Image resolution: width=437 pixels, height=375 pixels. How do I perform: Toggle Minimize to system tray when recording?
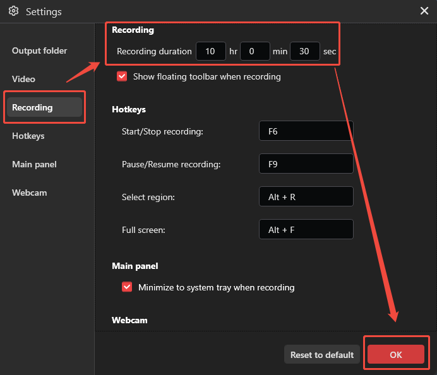coord(127,287)
